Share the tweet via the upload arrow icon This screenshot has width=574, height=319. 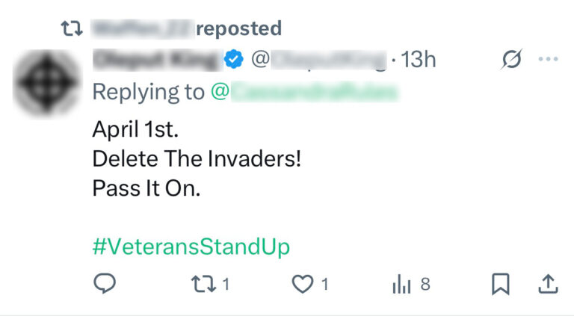point(548,284)
